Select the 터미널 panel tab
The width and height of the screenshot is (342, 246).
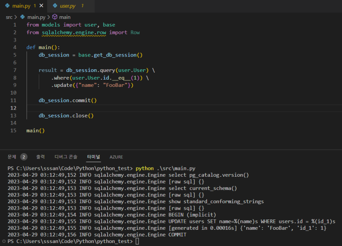click(x=93, y=157)
